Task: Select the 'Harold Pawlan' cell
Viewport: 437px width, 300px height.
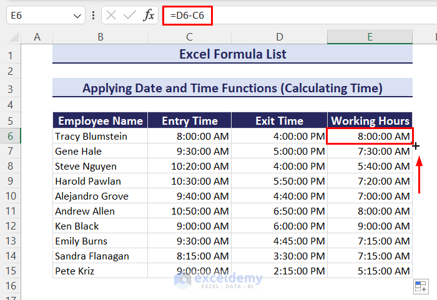Action: point(101,181)
